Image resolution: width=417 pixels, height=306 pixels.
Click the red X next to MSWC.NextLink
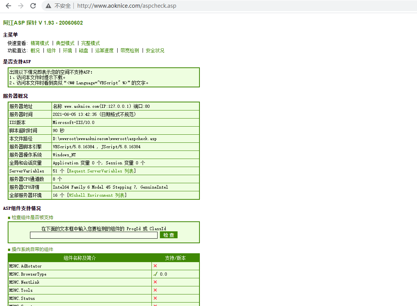(x=155, y=282)
